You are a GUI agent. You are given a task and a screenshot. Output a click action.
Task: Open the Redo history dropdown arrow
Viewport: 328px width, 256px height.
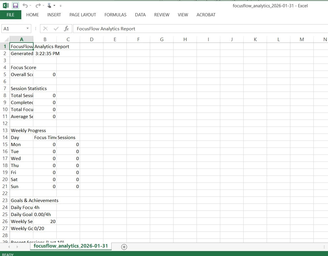[x=43, y=6]
